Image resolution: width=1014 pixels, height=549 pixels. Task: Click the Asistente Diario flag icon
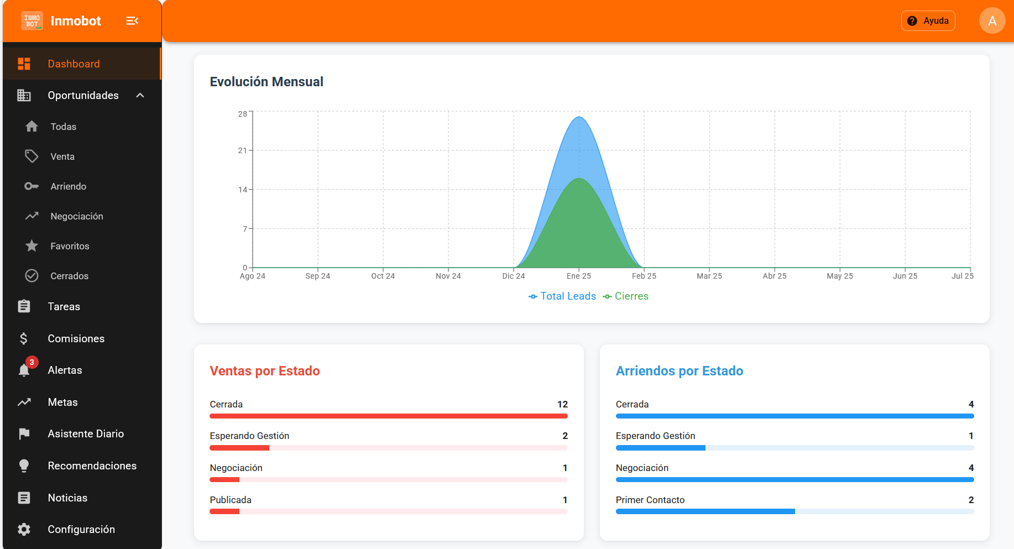pos(24,434)
